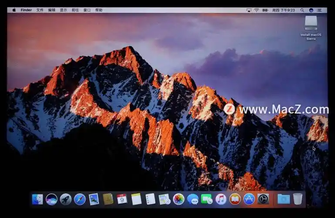Open Launchpad rocket icon
Image resolution: width=335 pixels, height=218 pixels.
pos(65,199)
